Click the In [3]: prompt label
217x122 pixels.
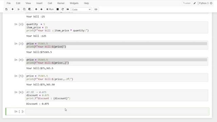click(19, 44)
